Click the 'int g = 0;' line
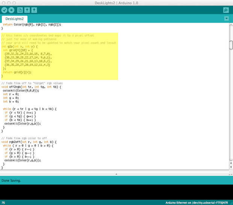 (x=11, y=98)
